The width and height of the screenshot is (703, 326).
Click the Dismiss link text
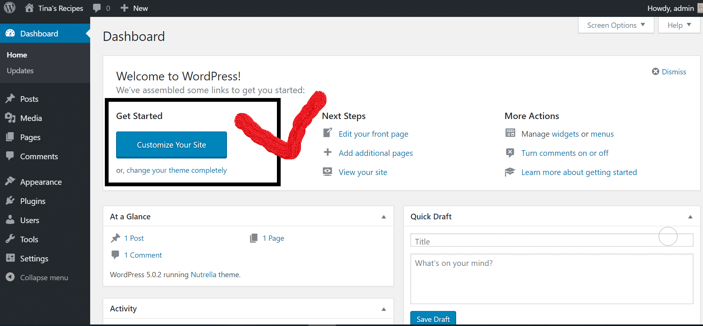tap(674, 72)
